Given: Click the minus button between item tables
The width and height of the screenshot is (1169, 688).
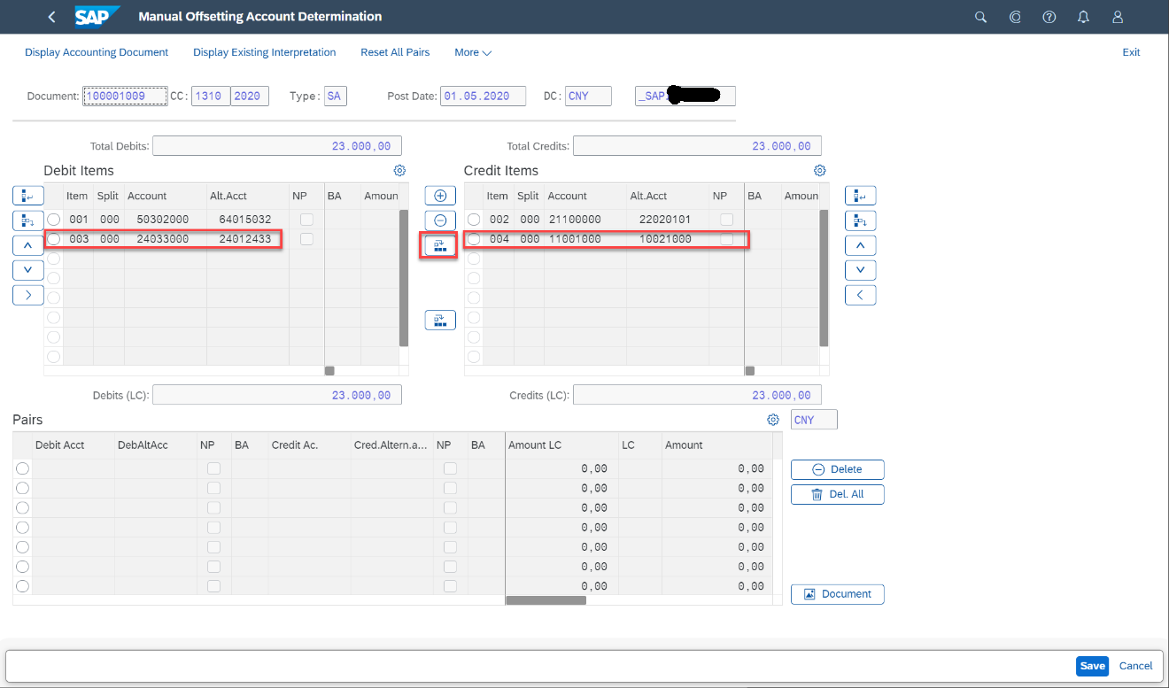Looking at the screenshot, I should click(440, 220).
